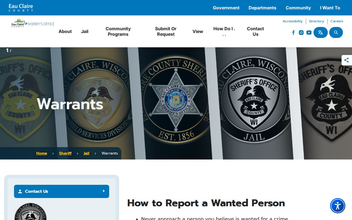Screen dimensions: 352x220
Task: Click the Warrants breadcrumb text
Action: 110,153
